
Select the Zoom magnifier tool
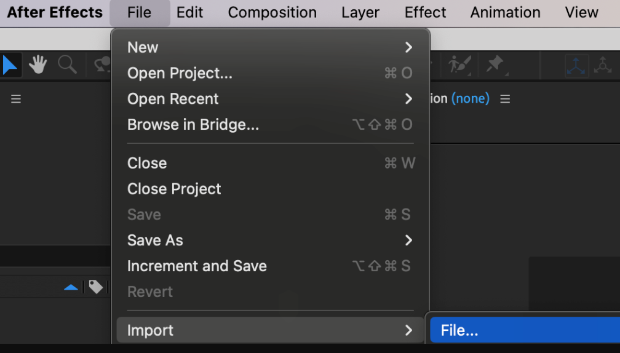67,65
